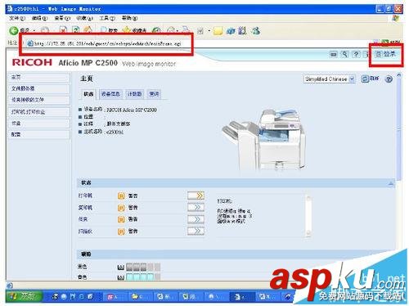The width and height of the screenshot is (409, 306).
Task: Click the yellow note icon in the browser toolbar
Action: point(218,31)
